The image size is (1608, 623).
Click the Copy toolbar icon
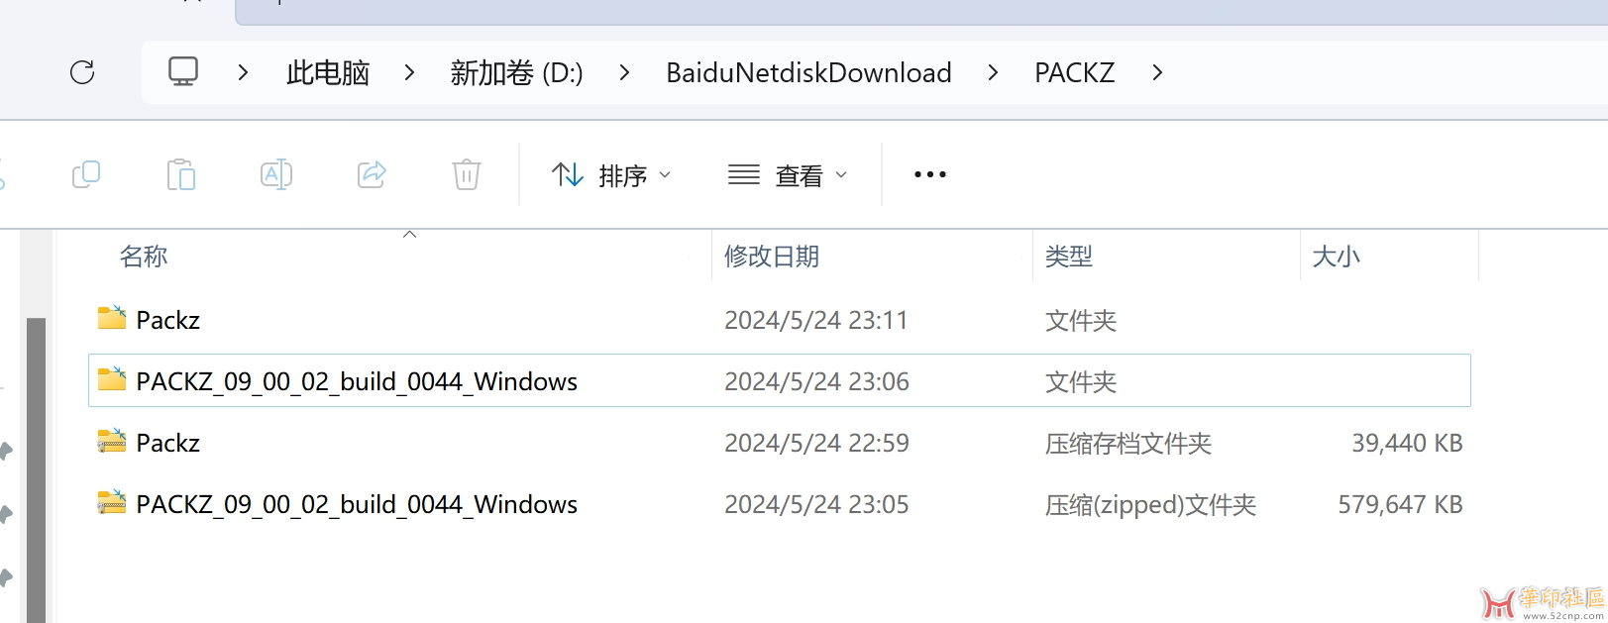pyautogui.click(x=86, y=174)
